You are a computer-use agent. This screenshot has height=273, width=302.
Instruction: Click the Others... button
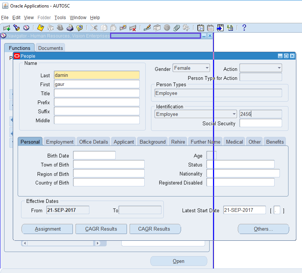(263, 229)
